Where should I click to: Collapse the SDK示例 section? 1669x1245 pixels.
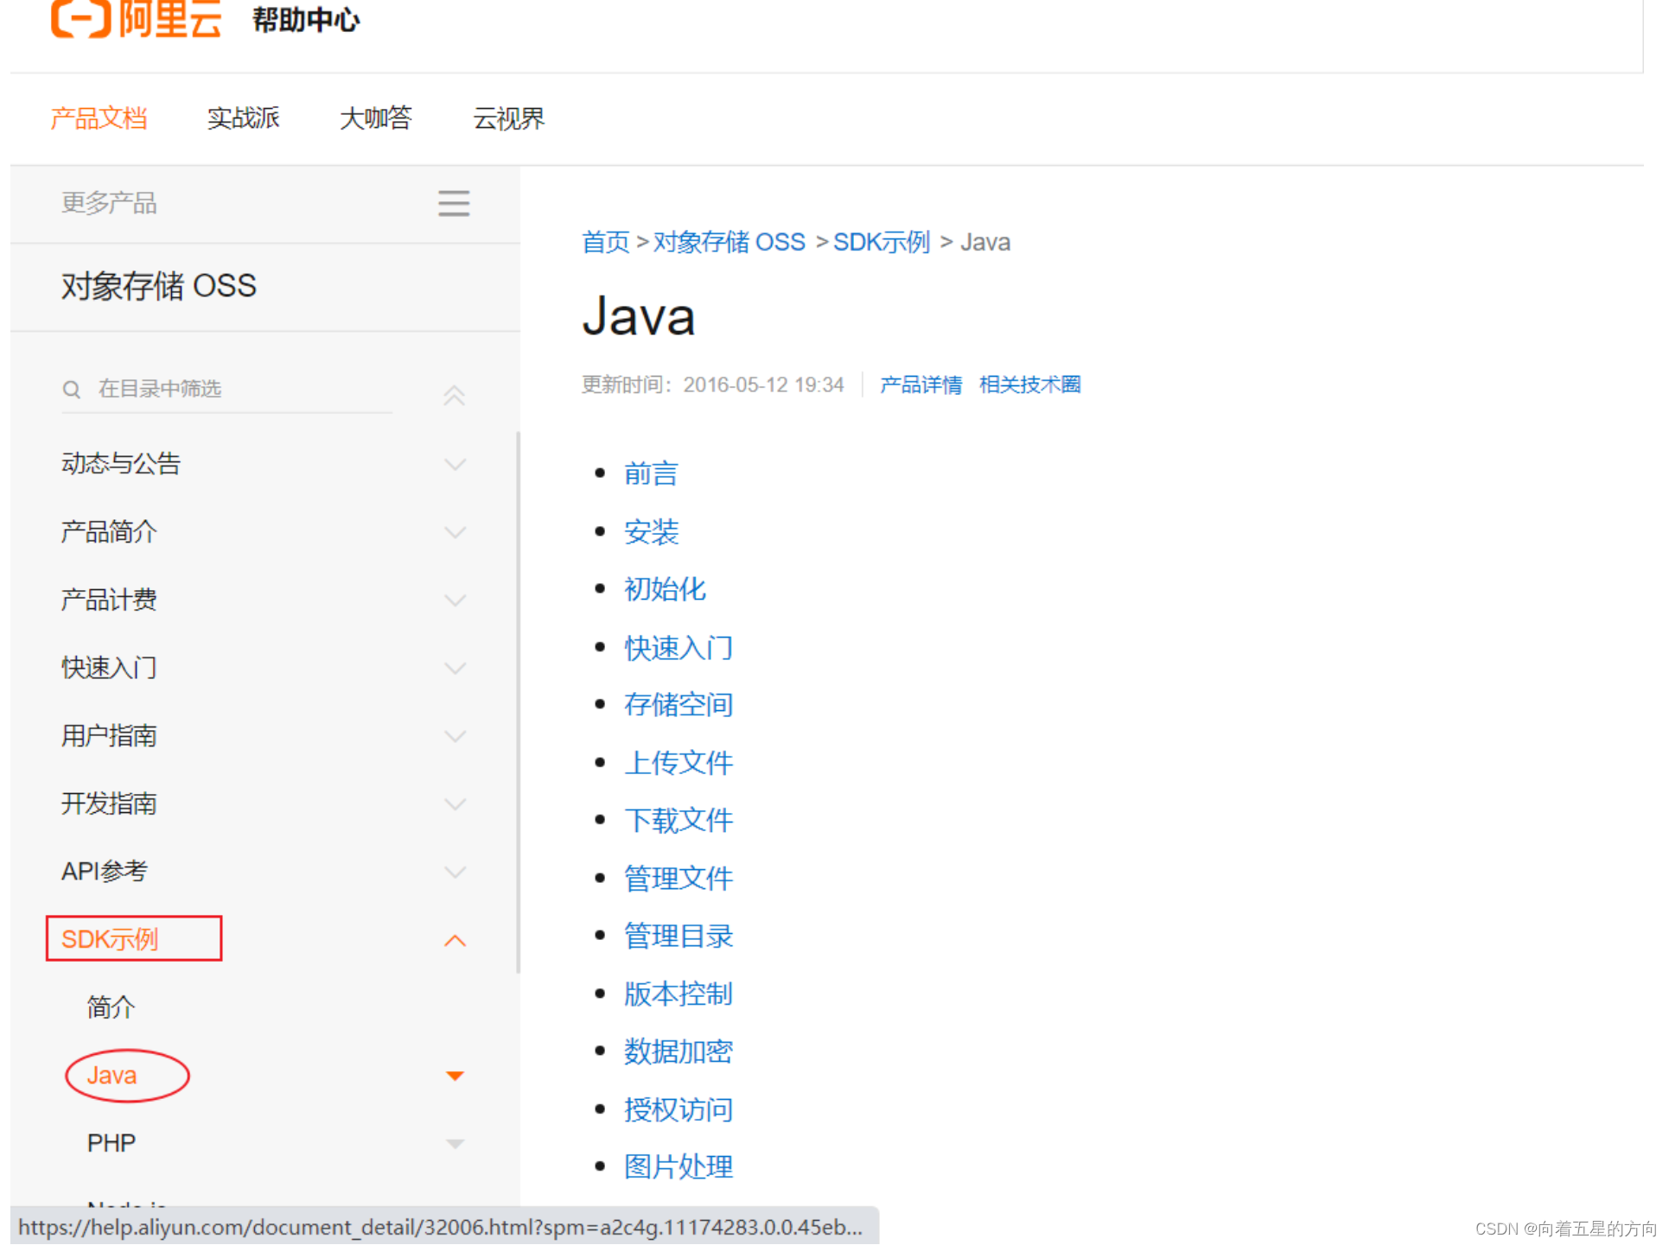(455, 940)
